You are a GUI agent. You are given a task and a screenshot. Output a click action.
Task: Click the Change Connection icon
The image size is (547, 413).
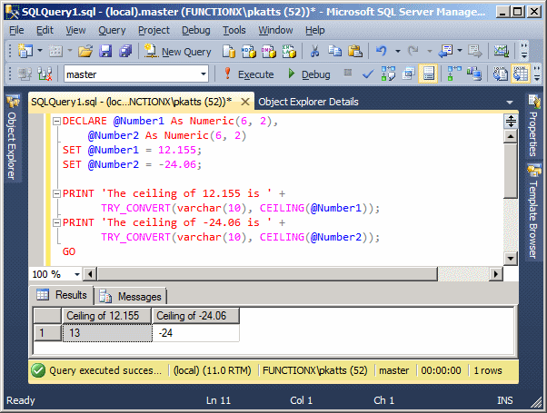[x=45, y=74]
